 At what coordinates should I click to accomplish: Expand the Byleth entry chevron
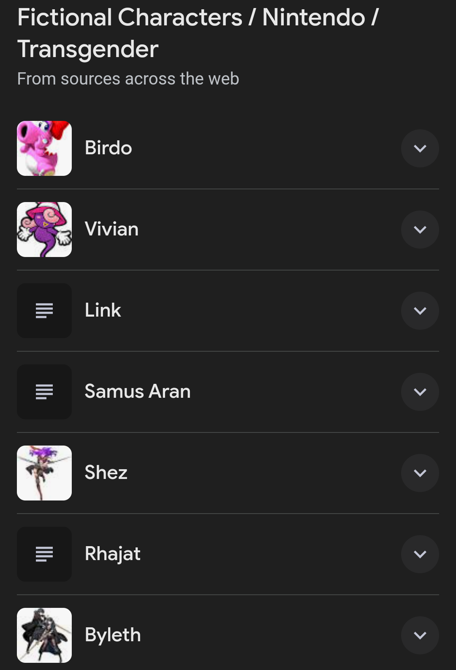click(x=420, y=635)
